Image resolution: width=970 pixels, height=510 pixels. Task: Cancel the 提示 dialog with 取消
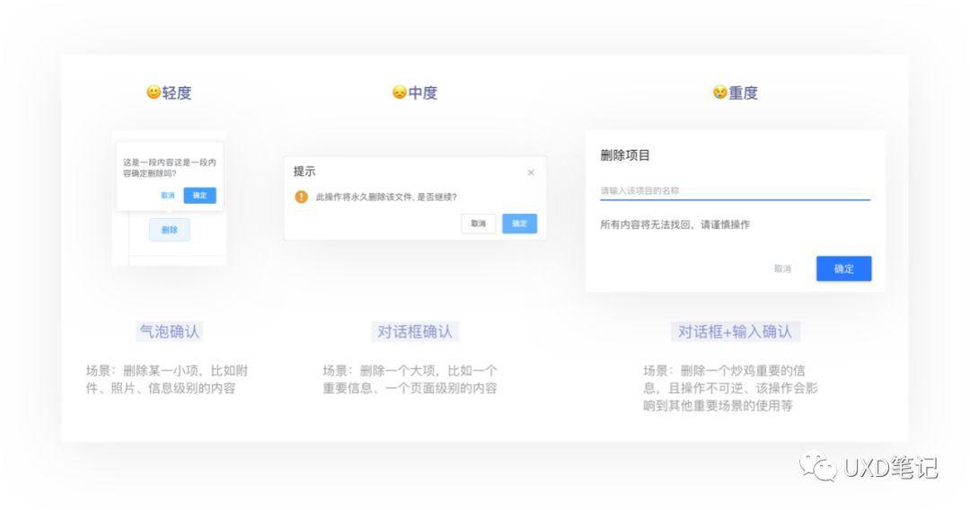pyautogui.click(x=479, y=224)
